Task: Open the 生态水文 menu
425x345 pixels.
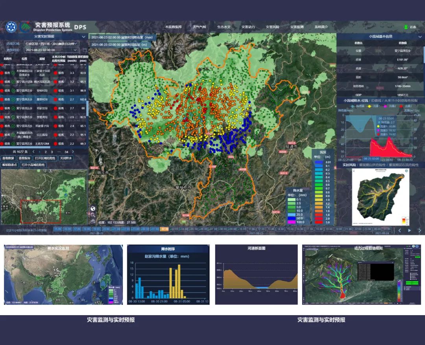Action: coord(224,27)
